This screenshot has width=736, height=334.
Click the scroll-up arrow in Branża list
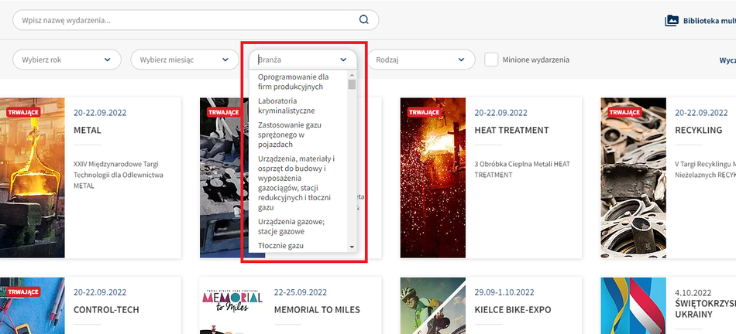[x=352, y=75]
